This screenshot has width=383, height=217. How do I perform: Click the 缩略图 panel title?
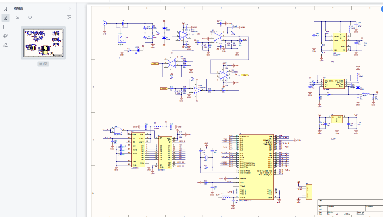pyautogui.click(x=19, y=8)
